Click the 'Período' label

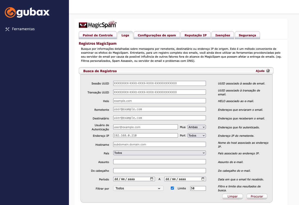[104, 179]
